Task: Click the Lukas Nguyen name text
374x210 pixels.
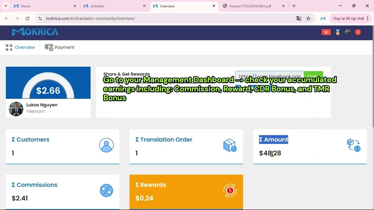Action: pyautogui.click(x=42, y=105)
